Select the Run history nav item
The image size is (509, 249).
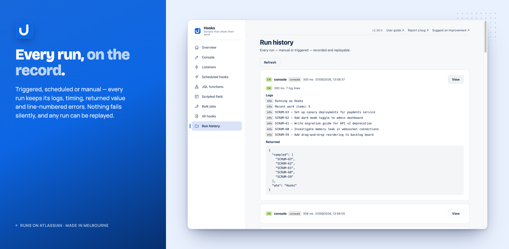tap(217, 126)
